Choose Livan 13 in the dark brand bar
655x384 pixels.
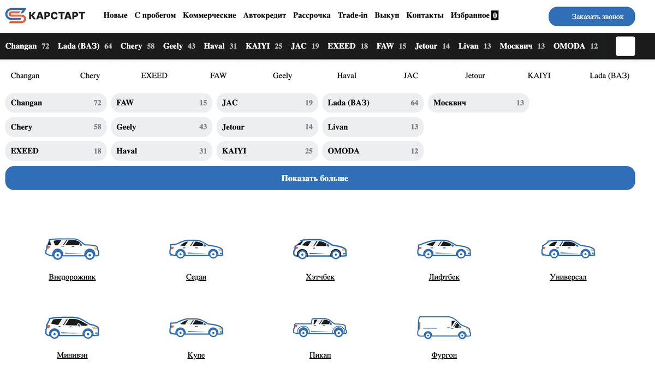[x=475, y=46]
